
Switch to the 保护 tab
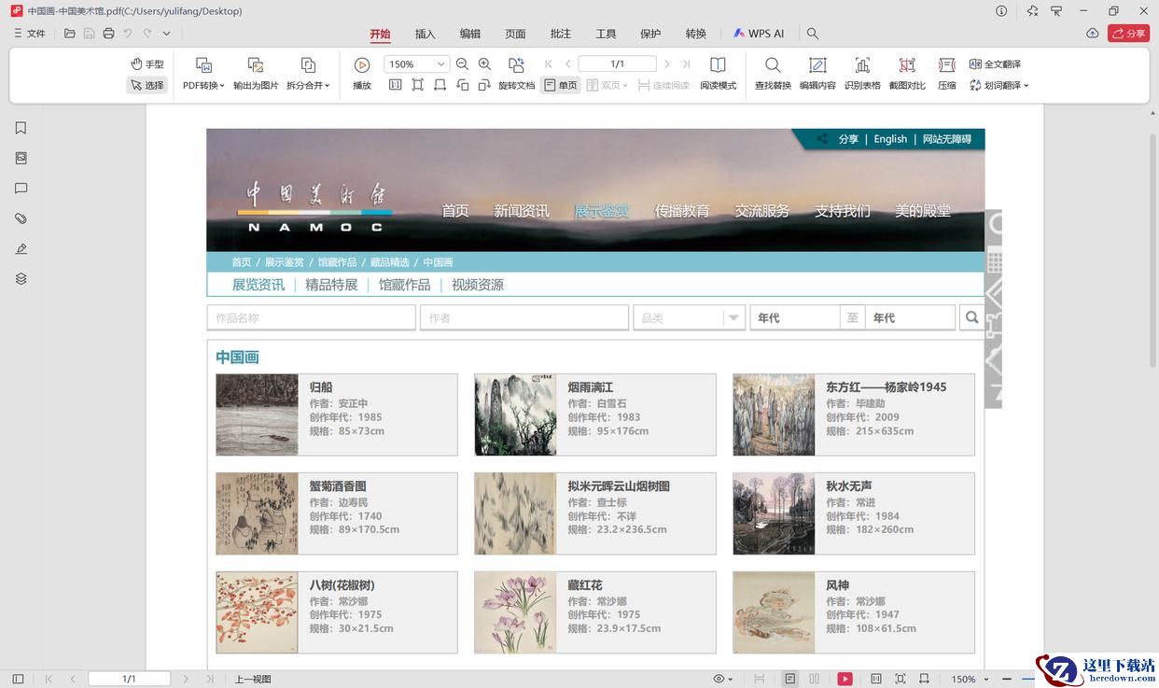650,34
